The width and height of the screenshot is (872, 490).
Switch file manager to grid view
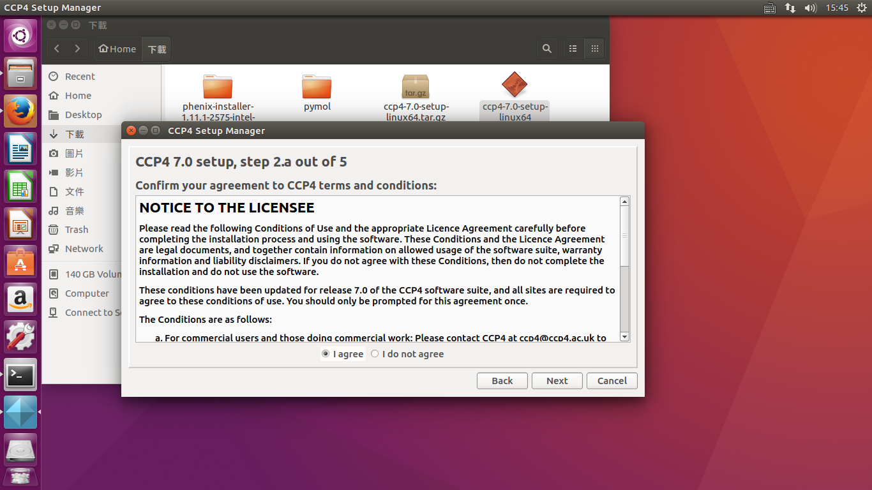pos(595,48)
